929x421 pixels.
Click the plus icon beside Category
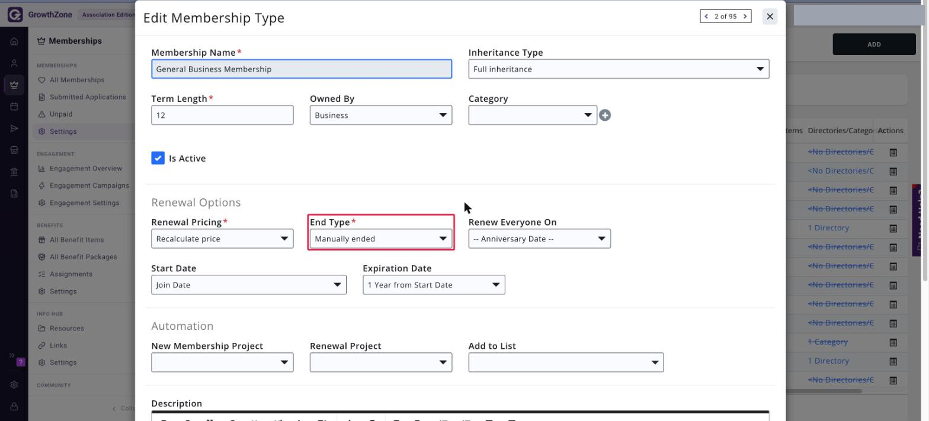tap(604, 115)
